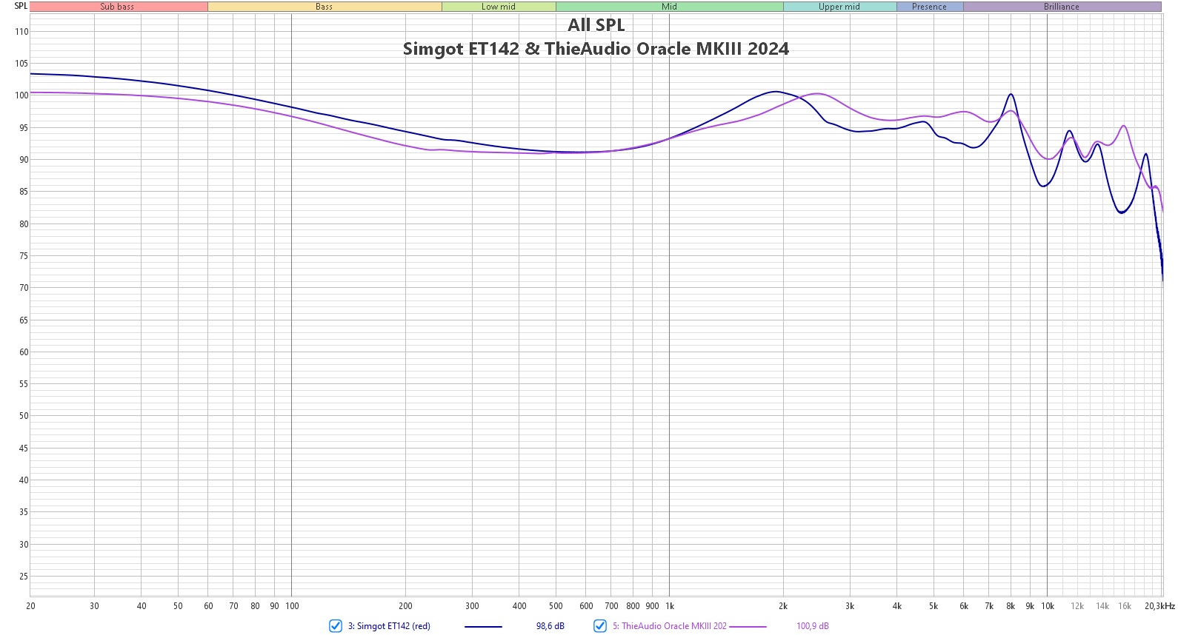Click the 20,3kHz axis end label
The height and width of the screenshot is (635, 1178).
click(1159, 606)
